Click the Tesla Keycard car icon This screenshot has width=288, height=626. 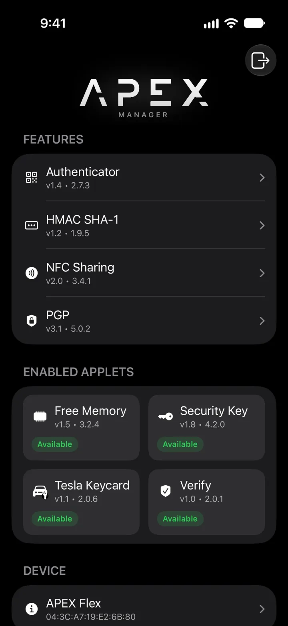(40, 491)
